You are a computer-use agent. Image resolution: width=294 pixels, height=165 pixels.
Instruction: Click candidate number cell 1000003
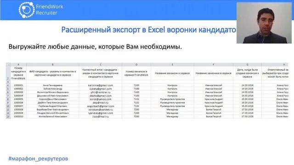pyautogui.click(x=18, y=92)
